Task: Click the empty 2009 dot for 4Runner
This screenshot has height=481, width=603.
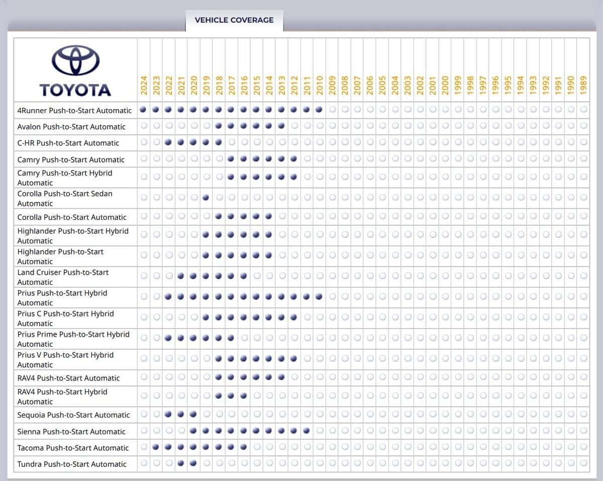Action: [x=332, y=109]
